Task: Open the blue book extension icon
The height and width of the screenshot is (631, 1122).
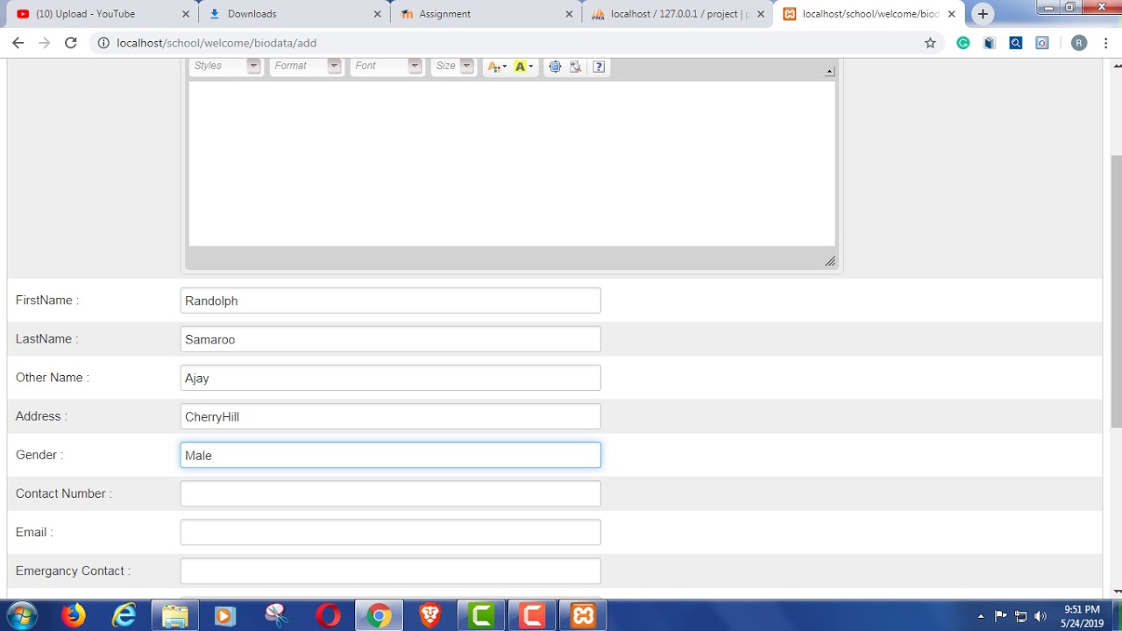Action: (x=990, y=43)
